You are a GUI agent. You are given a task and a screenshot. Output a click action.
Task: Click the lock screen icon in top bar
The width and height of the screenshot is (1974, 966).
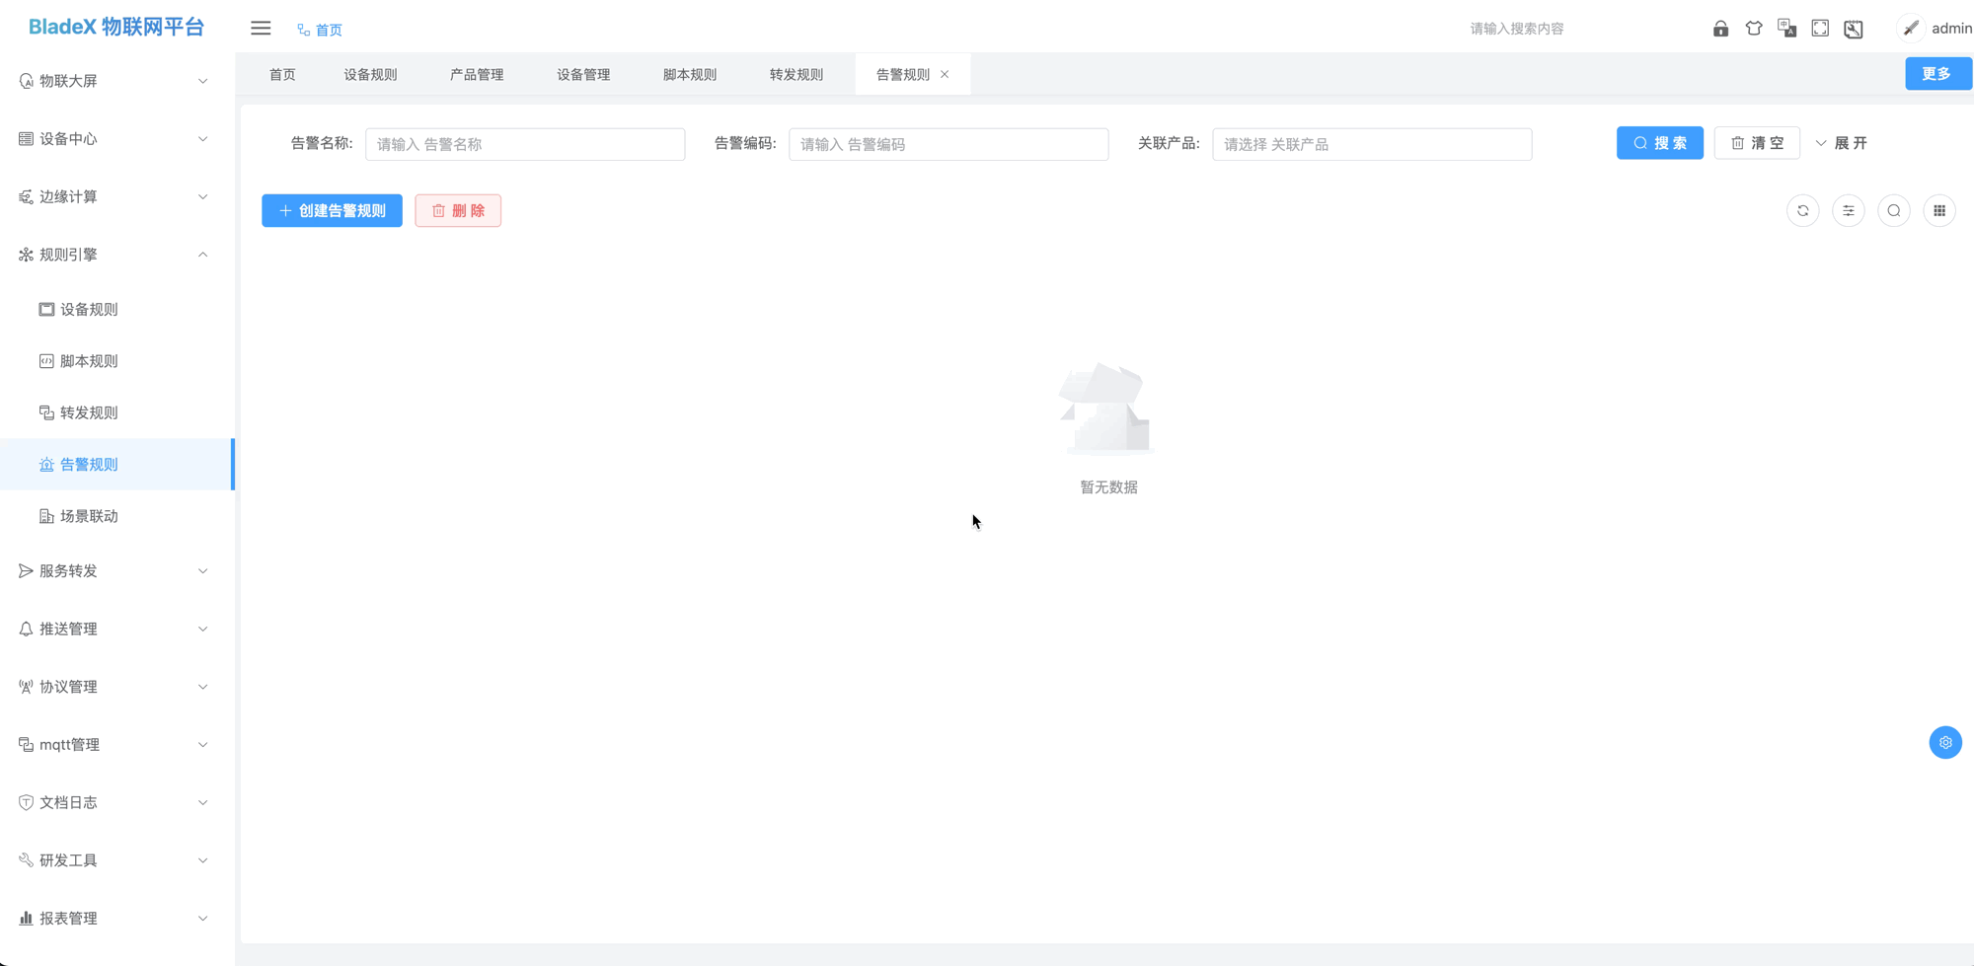pyautogui.click(x=1720, y=29)
